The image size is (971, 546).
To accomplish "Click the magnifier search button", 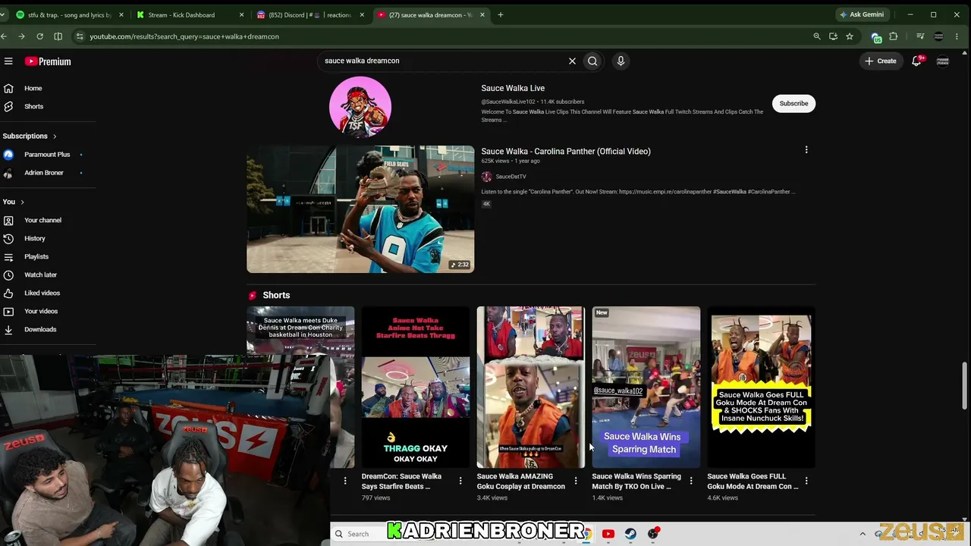I will 592,61.
